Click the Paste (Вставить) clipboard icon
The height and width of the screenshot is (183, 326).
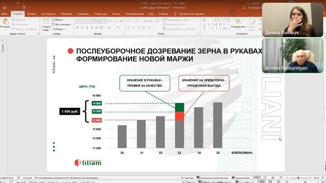pos(6,21)
